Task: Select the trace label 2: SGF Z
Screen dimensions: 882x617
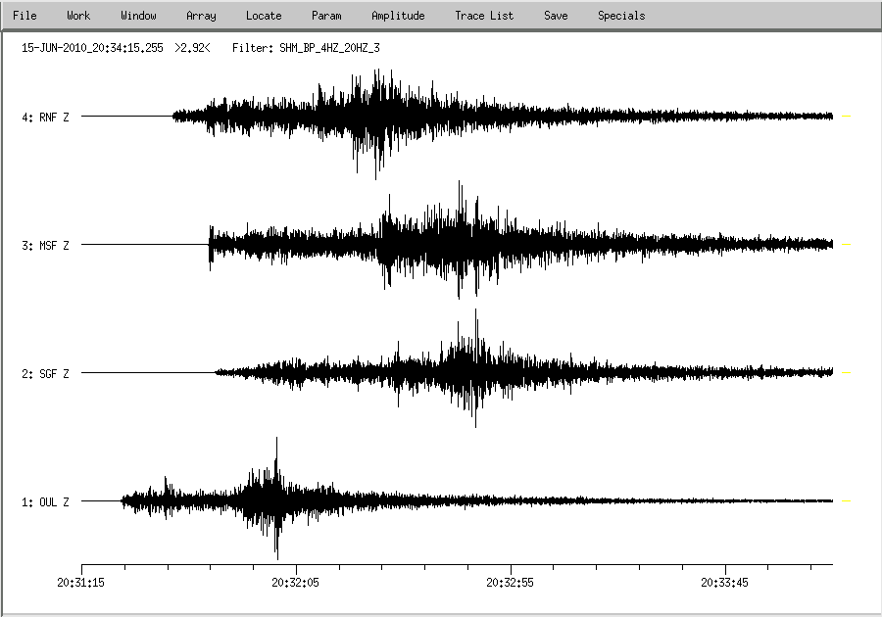Action: coord(45,374)
